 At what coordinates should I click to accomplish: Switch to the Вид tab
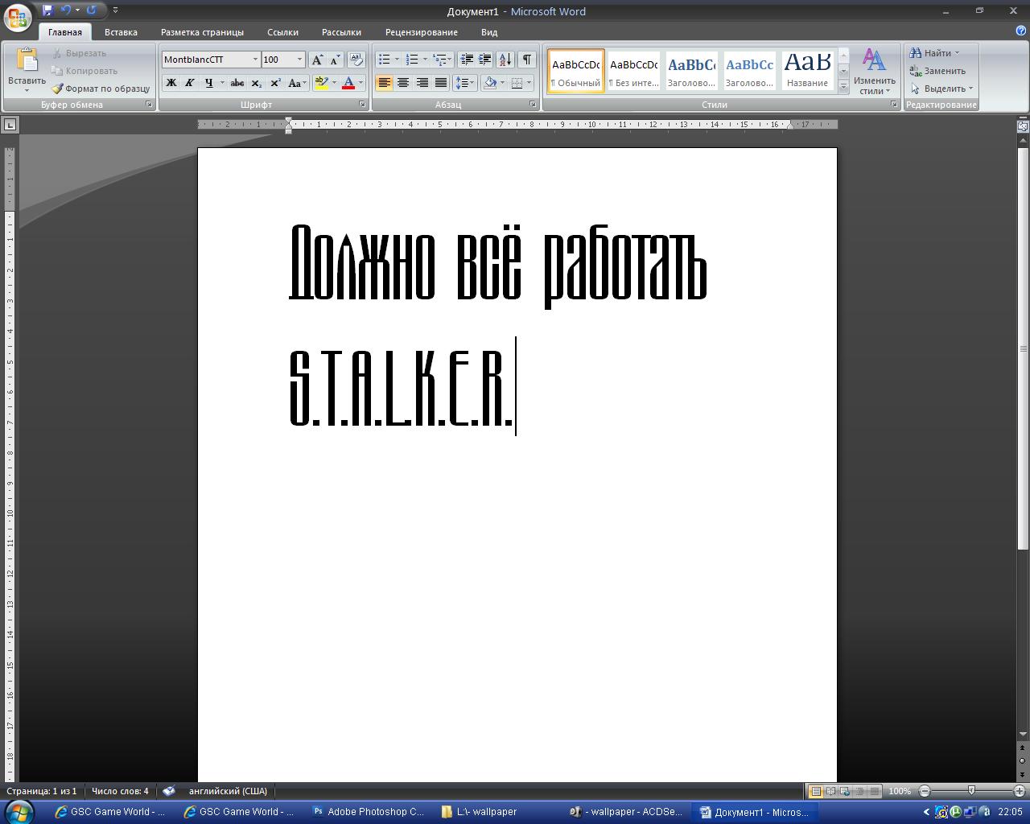click(x=489, y=32)
